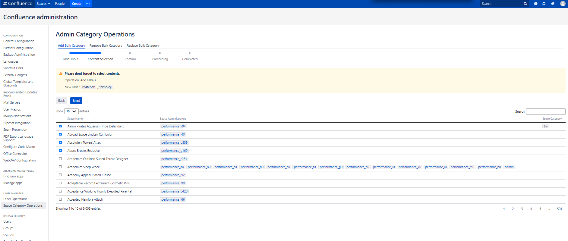The width and height of the screenshot is (568, 241).
Task: Open People in top navigation
Action: 60,4
